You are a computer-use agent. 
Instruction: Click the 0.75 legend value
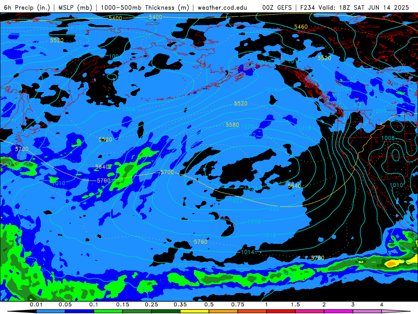coord(238,305)
